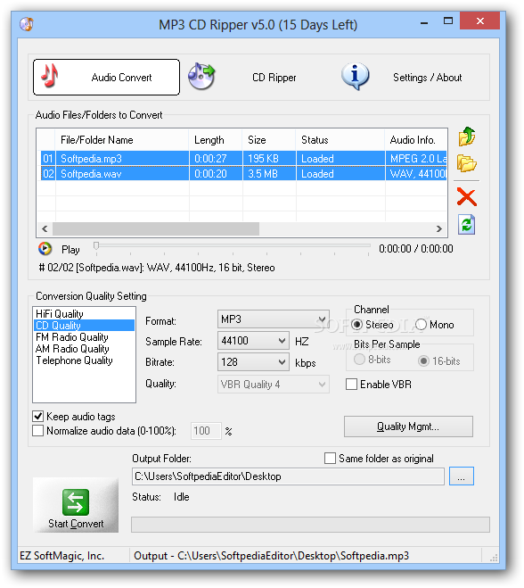Open the Bitrate dropdown showing 128

[253, 362]
